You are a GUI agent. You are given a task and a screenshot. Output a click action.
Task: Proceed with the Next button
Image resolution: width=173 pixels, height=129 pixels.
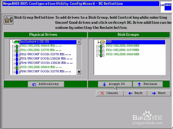[159, 93]
